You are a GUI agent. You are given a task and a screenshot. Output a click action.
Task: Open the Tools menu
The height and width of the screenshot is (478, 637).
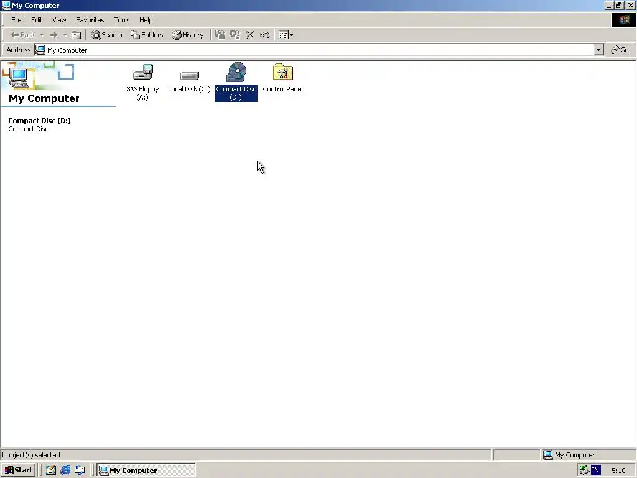tap(122, 20)
